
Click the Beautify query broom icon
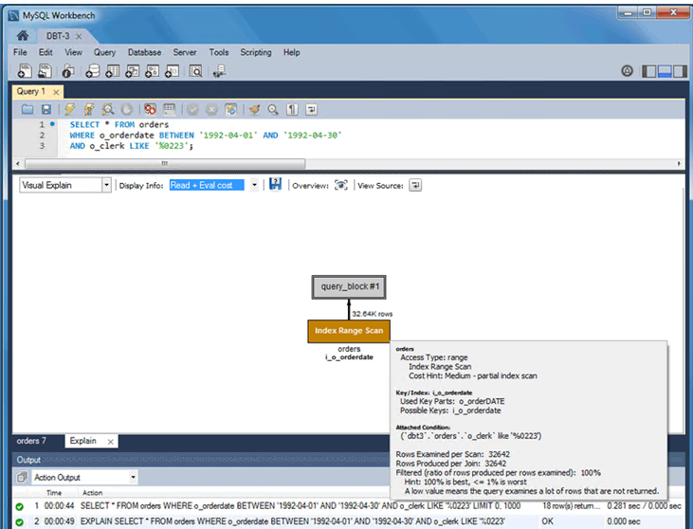[x=254, y=110]
